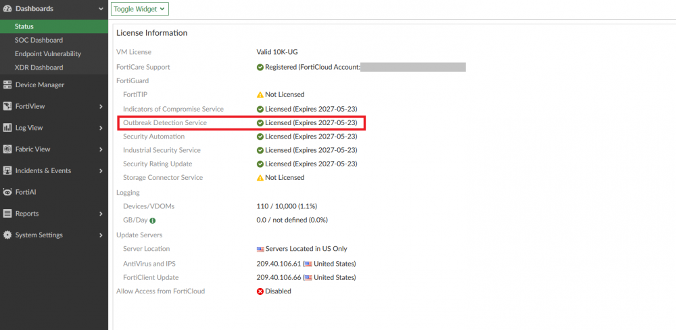676x330 pixels.
Task: Click the System Settings gear icon
Action: (x=7, y=235)
